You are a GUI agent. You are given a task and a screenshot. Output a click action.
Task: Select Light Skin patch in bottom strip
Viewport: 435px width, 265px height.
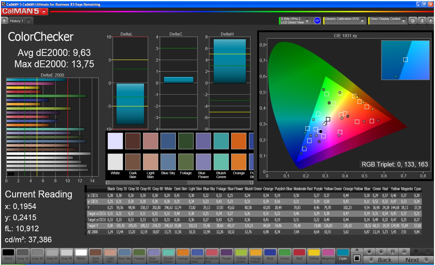click(x=110, y=256)
